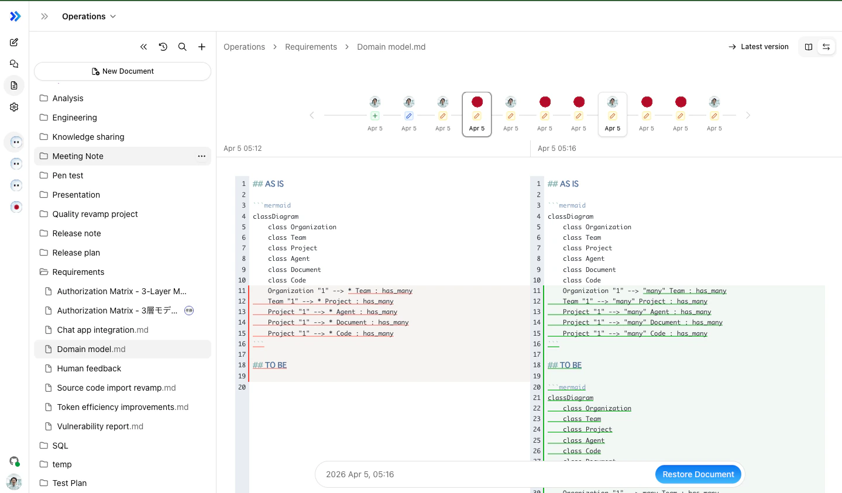Screen dimensions: 842x493
Task: Open the Authorization Matrix - 3層モデ document
Action: point(122,311)
